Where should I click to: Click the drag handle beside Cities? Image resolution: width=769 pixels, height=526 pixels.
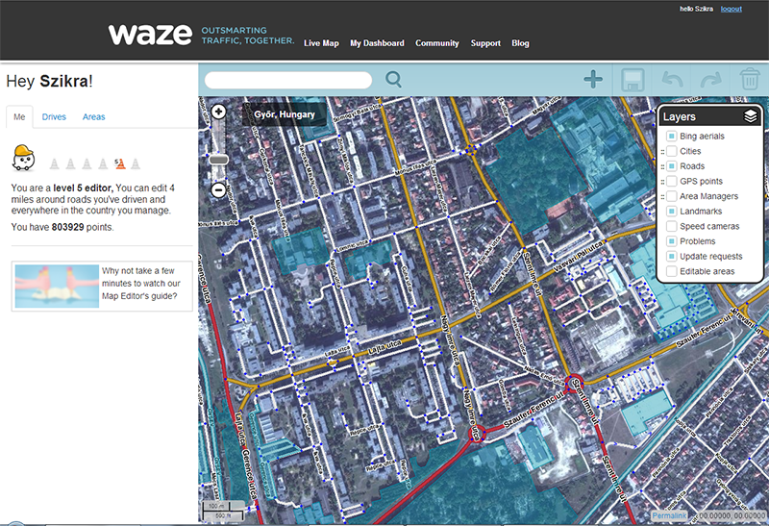click(x=662, y=152)
